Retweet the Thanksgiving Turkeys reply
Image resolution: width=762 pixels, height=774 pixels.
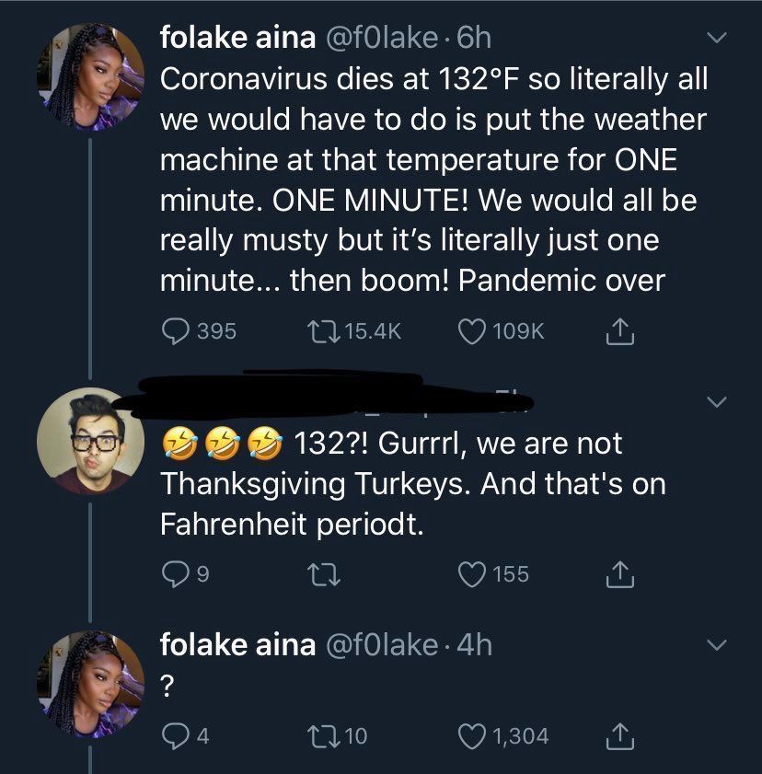[323, 574]
